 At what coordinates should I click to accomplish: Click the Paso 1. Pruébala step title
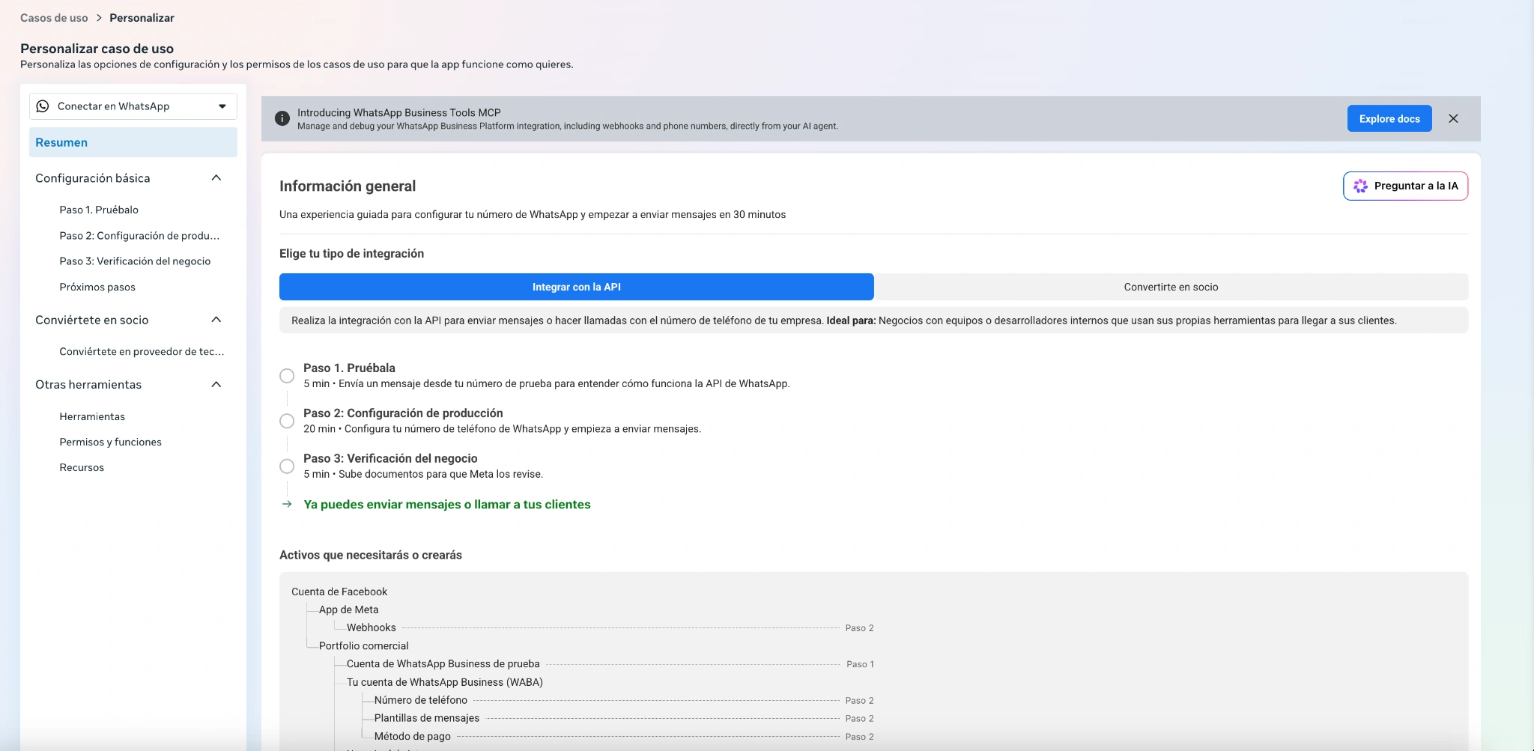(x=349, y=368)
